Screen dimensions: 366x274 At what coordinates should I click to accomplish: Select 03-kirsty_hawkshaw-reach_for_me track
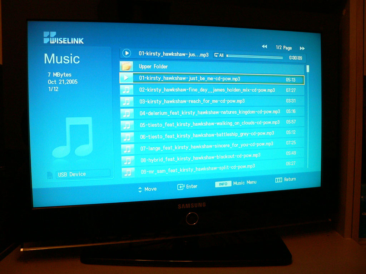pos(192,101)
